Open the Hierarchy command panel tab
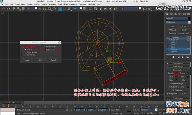192x115 pixels. (175, 14)
